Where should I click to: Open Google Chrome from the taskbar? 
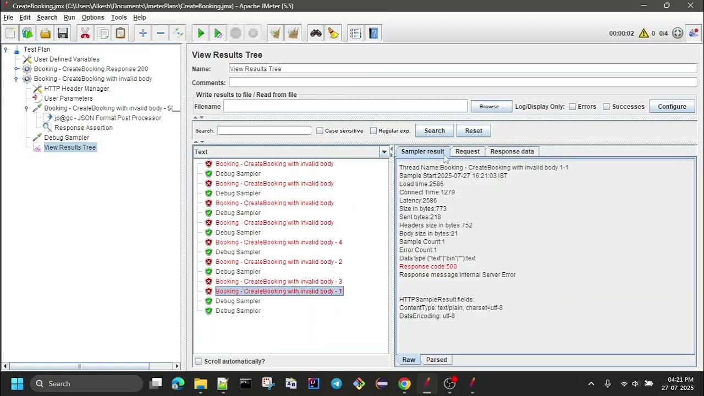(404, 384)
